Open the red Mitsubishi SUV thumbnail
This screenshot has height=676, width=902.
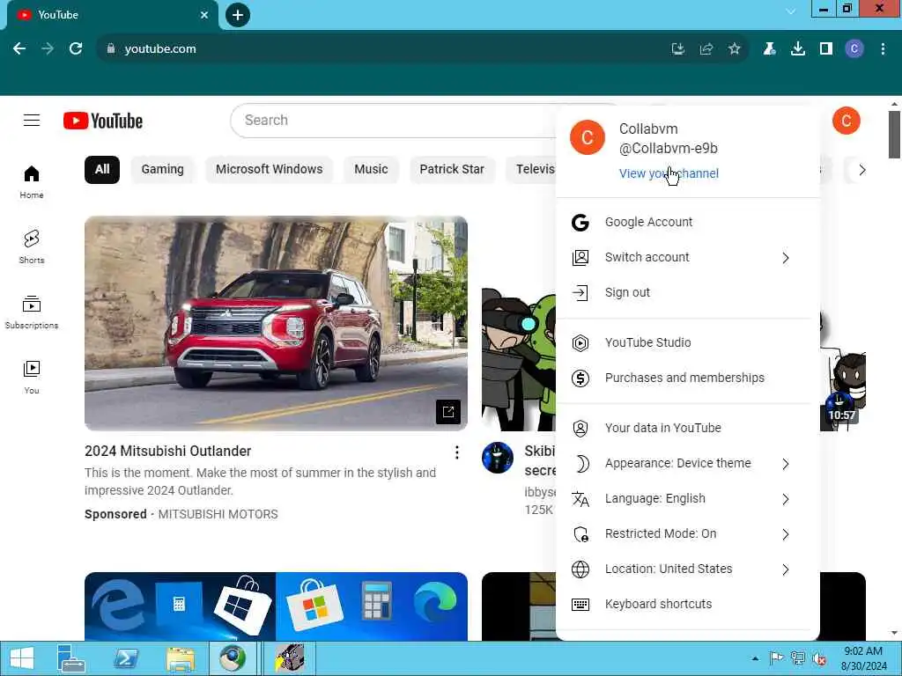[x=276, y=324]
